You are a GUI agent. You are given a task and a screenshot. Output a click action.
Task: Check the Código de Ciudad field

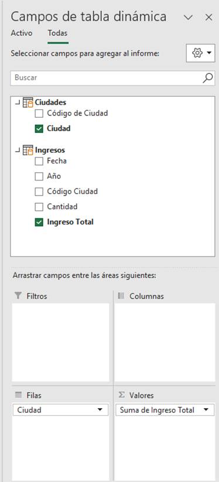(39, 114)
